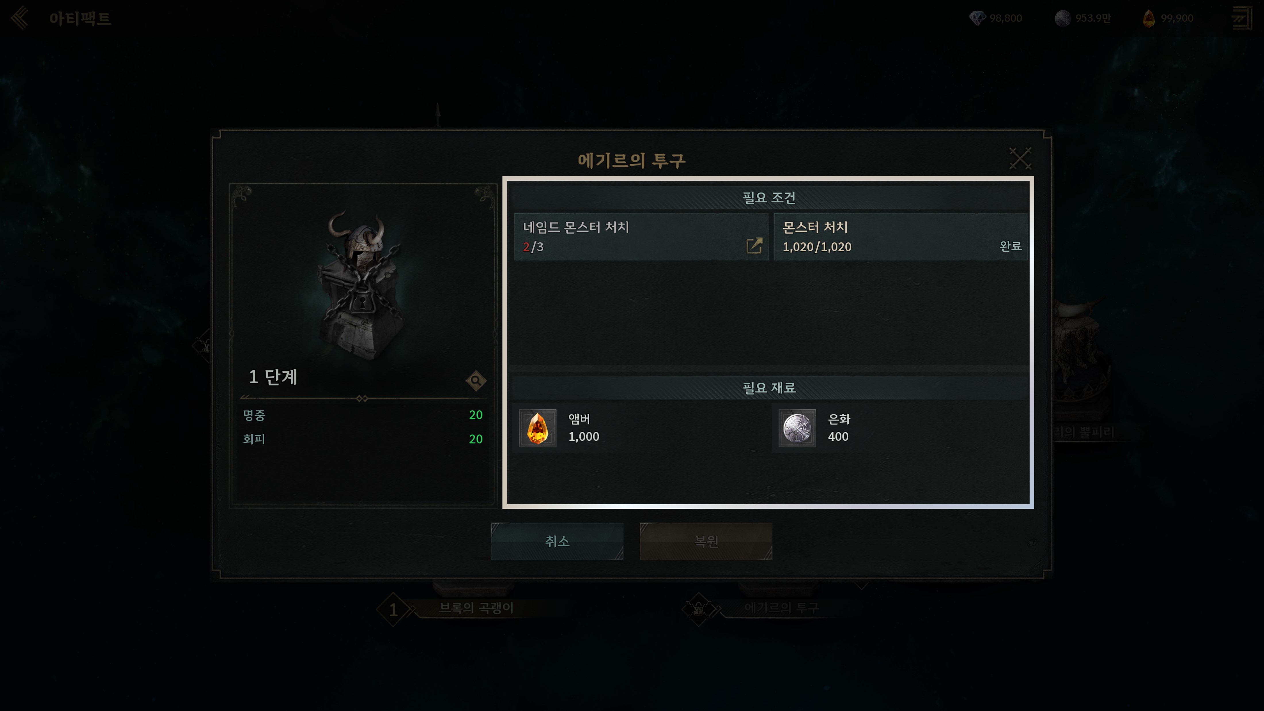
Task: Click the number 1 diamond badge
Action: click(x=393, y=609)
